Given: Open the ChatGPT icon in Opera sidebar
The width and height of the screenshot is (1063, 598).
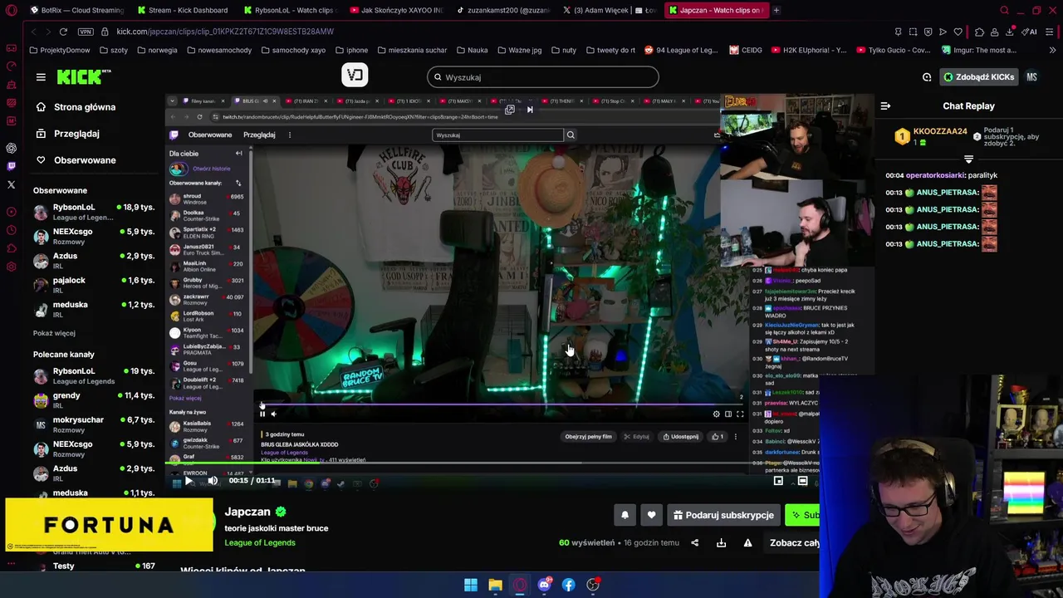Looking at the screenshot, I should coord(11,148).
